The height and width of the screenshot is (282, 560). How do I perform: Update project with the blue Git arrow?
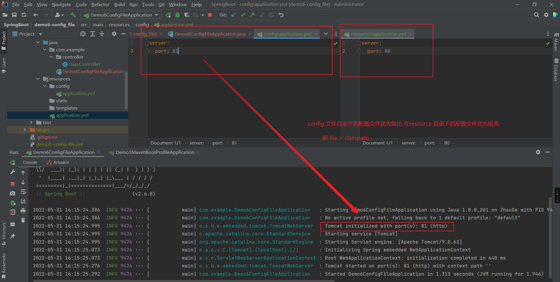tap(233, 15)
